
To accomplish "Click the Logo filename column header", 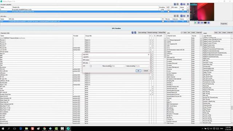I will 217,36.
